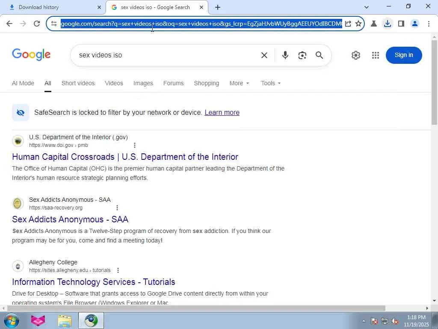Close the Download history tab
This screenshot has width=438, height=329.
pos(99,8)
